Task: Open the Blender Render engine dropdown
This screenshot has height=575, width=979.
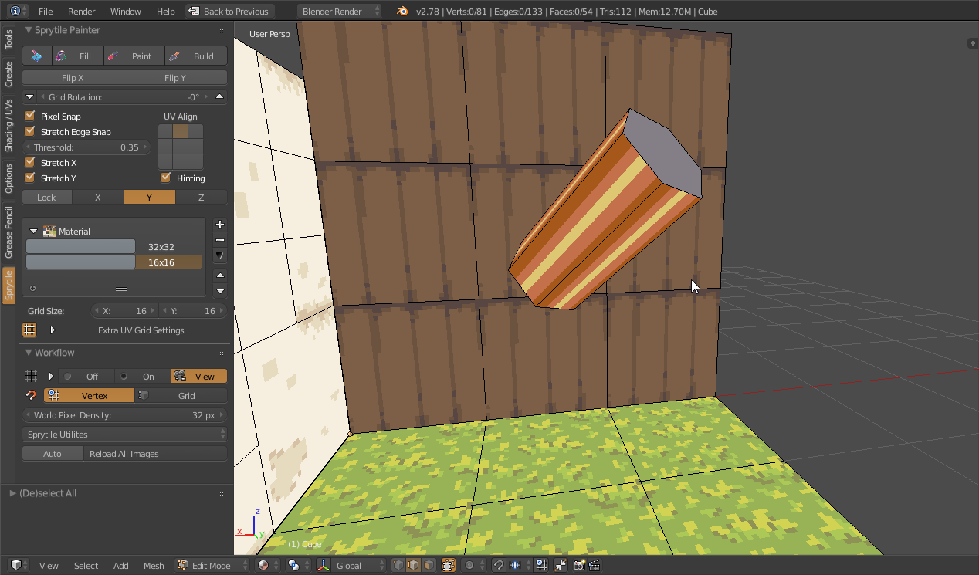Action: (339, 12)
